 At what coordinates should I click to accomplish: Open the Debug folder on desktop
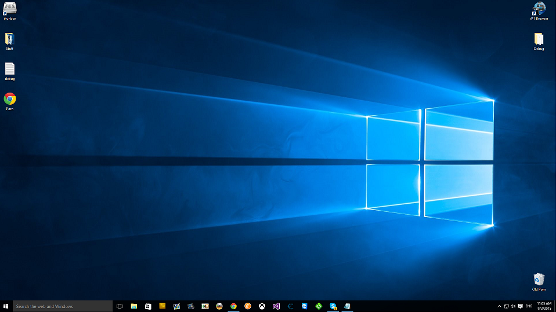(539, 39)
